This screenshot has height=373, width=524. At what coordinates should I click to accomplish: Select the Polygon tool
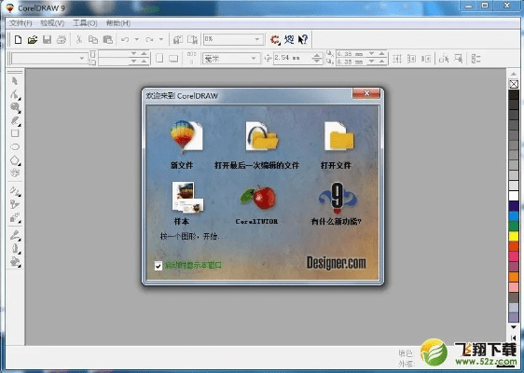15,160
